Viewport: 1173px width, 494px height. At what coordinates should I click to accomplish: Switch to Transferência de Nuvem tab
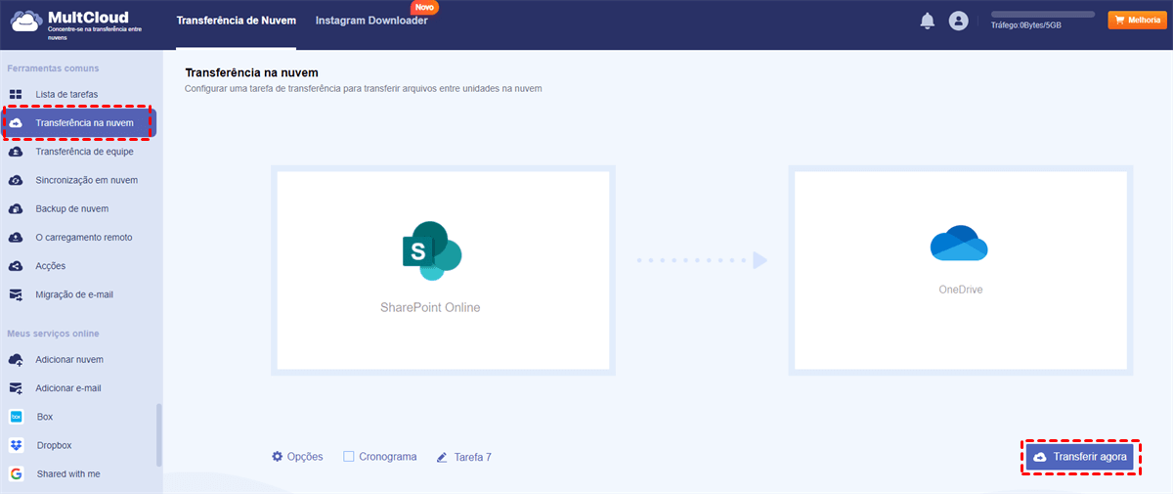click(x=238, y=21)
